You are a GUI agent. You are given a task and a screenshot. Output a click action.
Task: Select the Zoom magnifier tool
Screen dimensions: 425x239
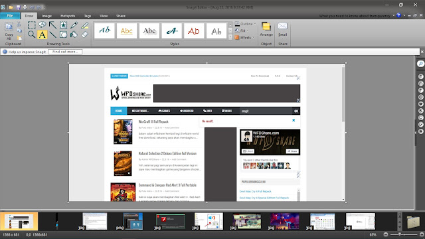click(x=31, y=35)
